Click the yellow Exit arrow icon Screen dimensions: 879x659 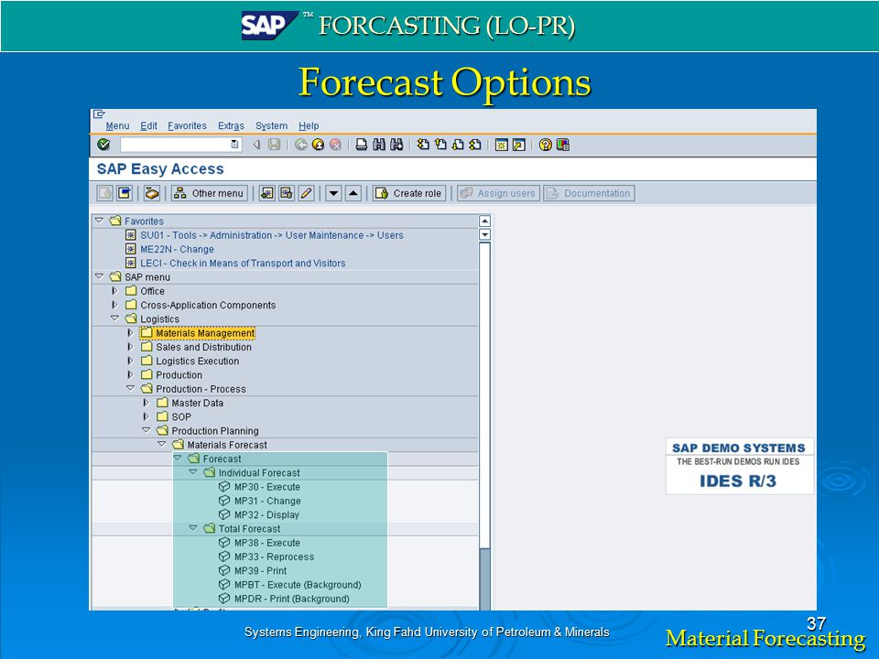coord(318,145)
